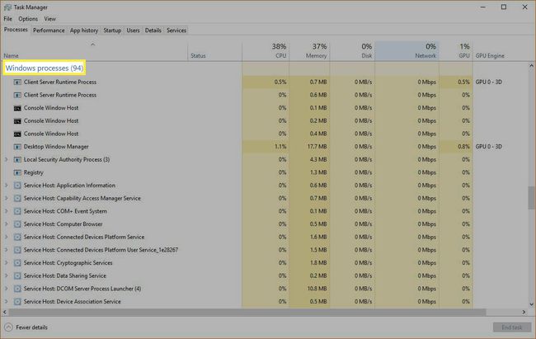
Task: Click the 1.1% CPU value
Action: (x=280, y=147)
